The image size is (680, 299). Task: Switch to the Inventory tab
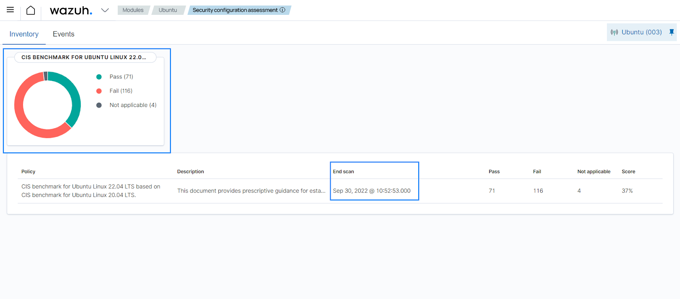24,34
